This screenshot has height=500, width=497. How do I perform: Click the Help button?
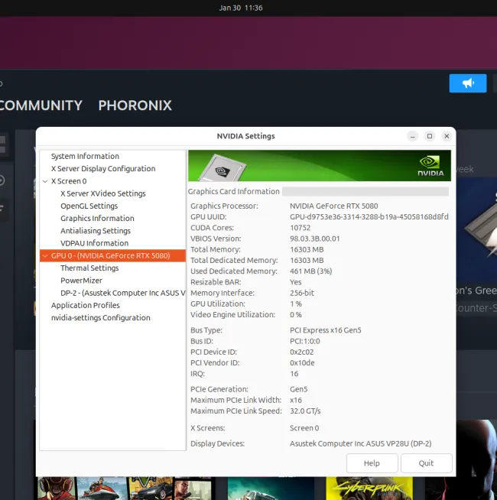click(x=372, y=463)
